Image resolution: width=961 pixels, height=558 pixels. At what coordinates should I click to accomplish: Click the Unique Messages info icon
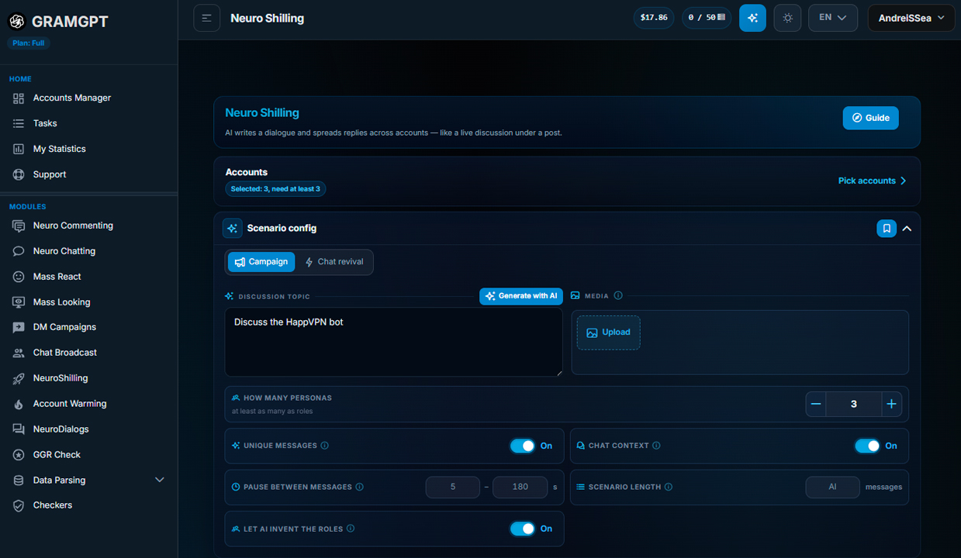tap(324, 446)
